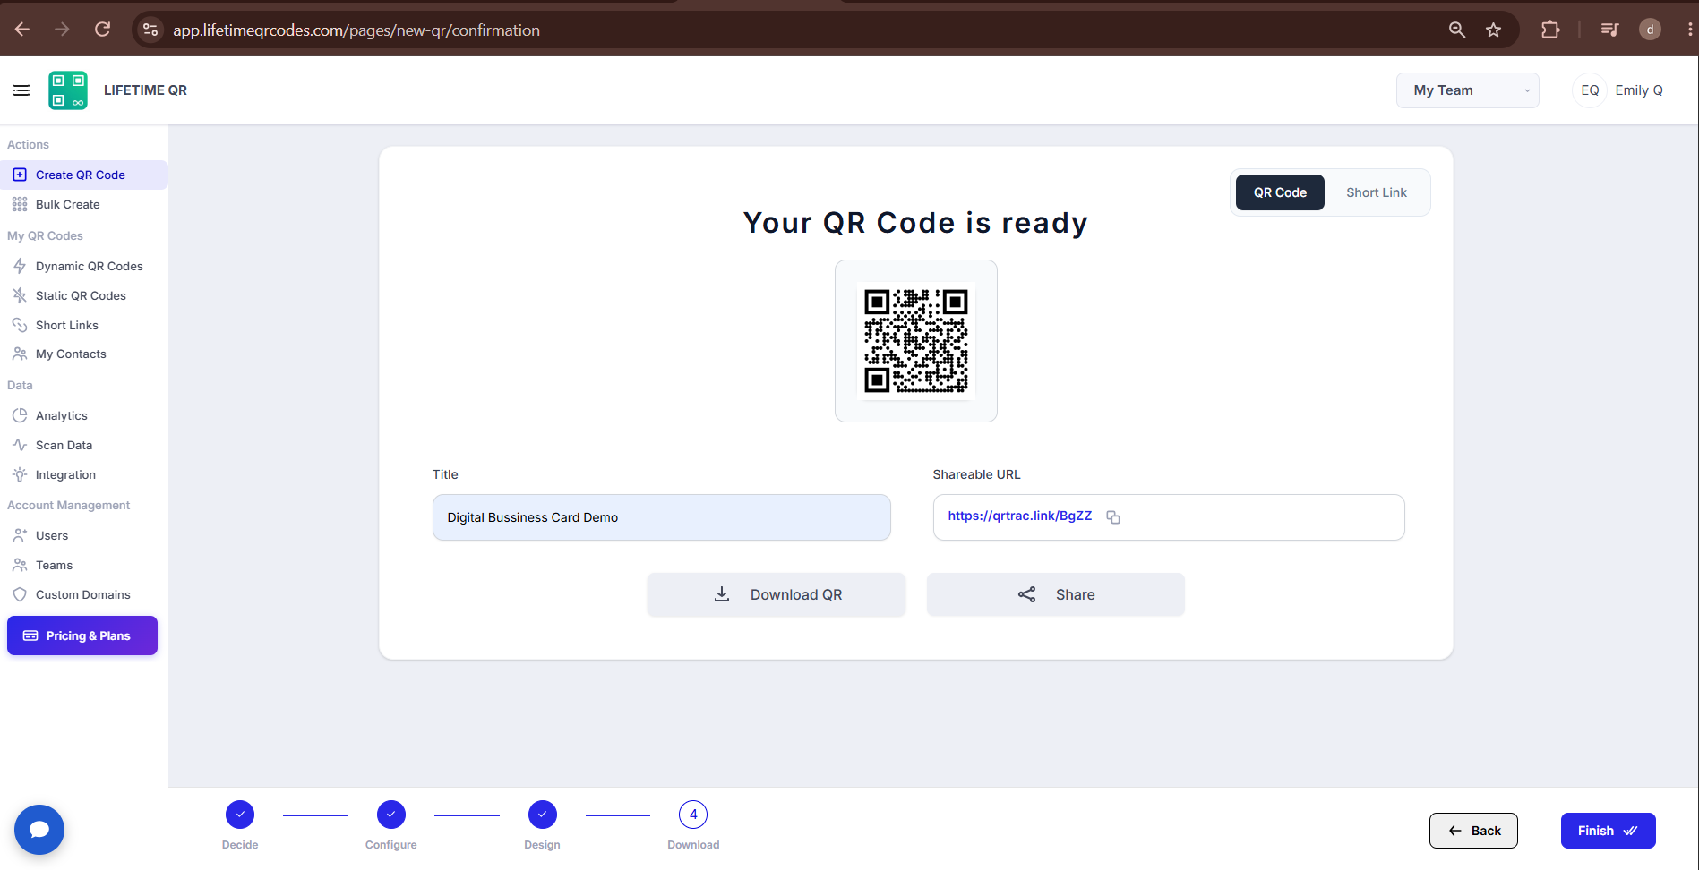Click the My Contacts people icon
Viewport: 1699px width, 870px height.
coord(20,354)
